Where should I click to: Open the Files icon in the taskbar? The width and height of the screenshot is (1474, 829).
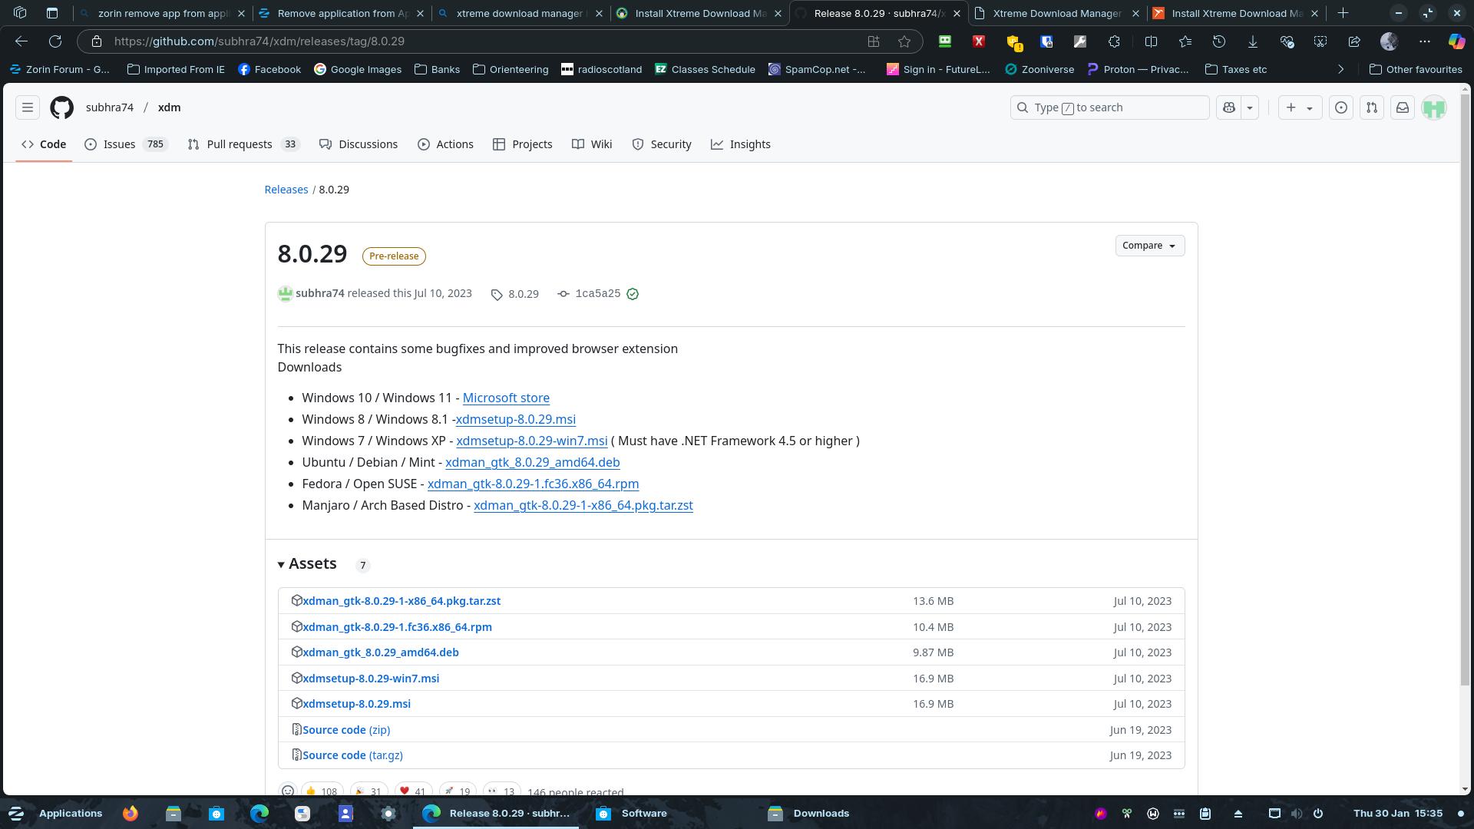174,813
